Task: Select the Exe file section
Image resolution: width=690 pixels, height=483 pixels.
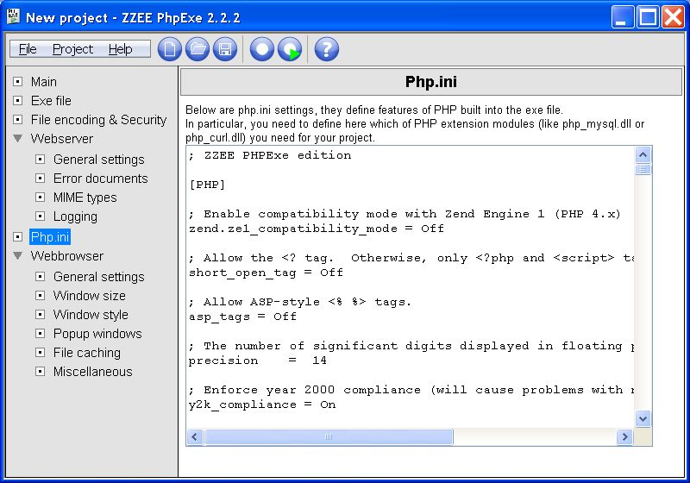Action: pos(51,101)
